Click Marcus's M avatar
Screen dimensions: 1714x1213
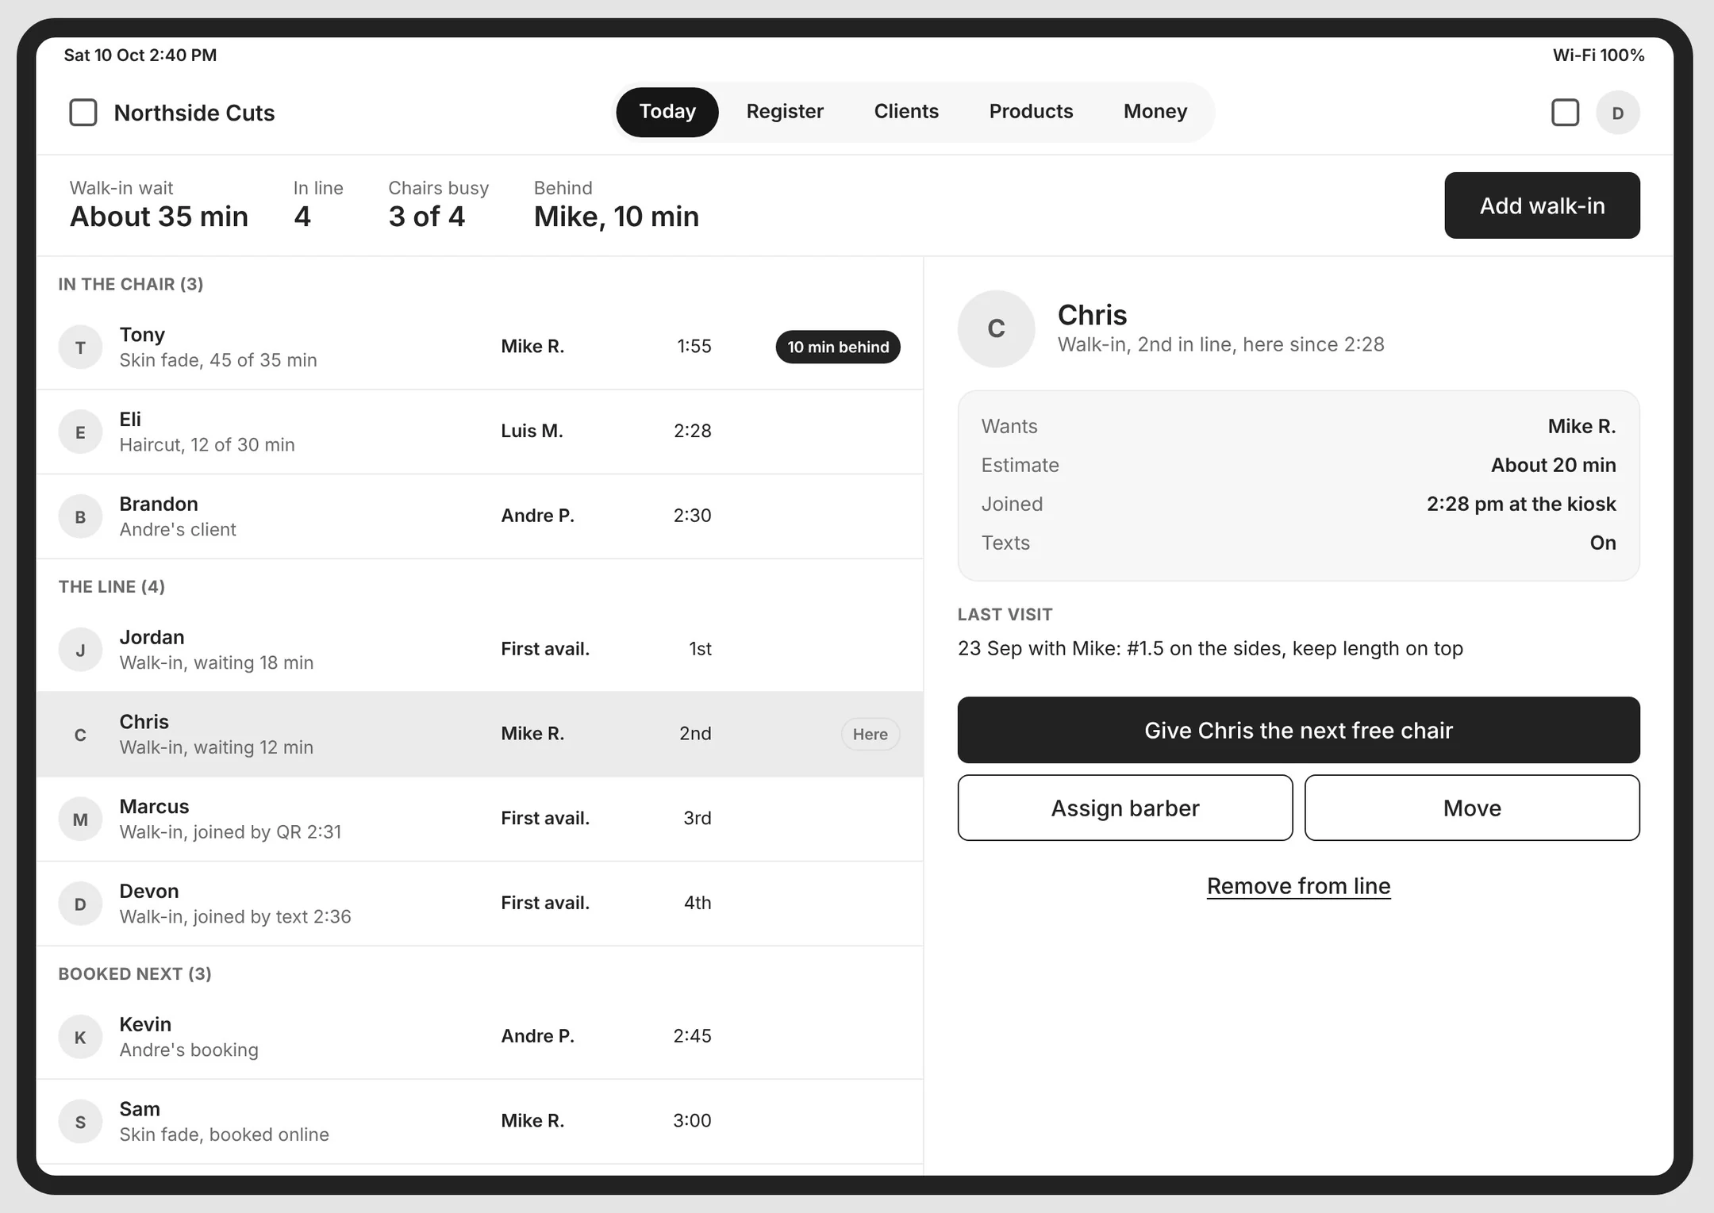point(80,820)
